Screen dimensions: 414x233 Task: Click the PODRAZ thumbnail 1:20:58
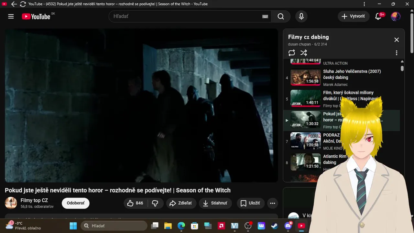(306, 141)
